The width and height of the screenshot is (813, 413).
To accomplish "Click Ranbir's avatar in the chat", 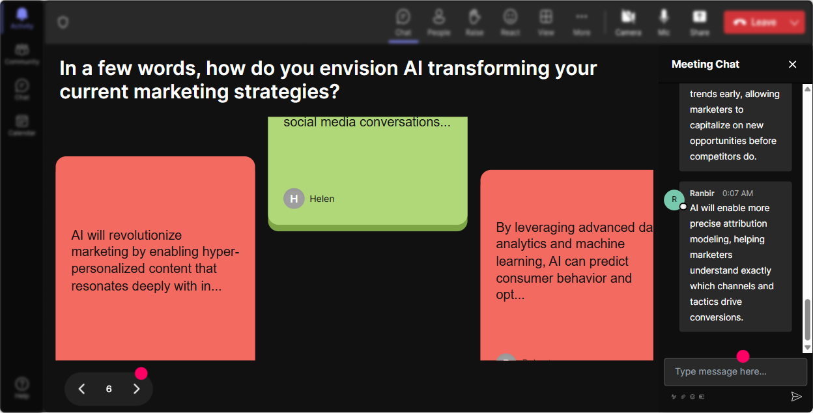I will (674, 199).
